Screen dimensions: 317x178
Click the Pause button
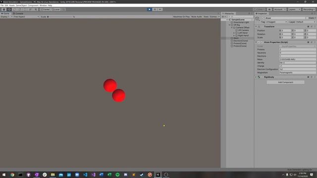coord(155,9)
